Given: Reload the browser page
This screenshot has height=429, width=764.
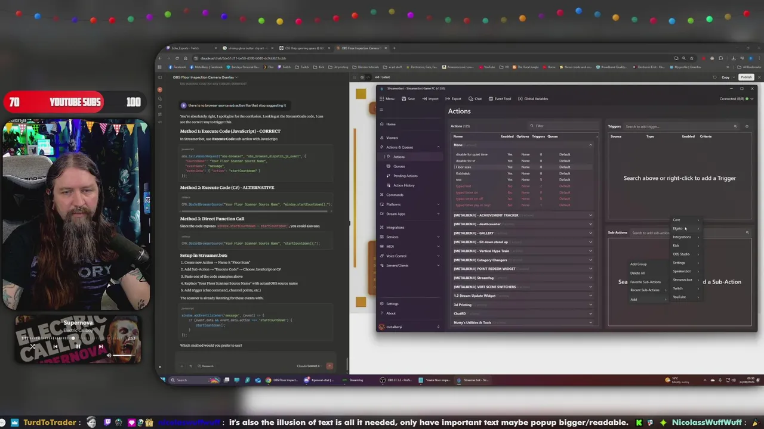Looking at the screenshot, I should point(177,58).
